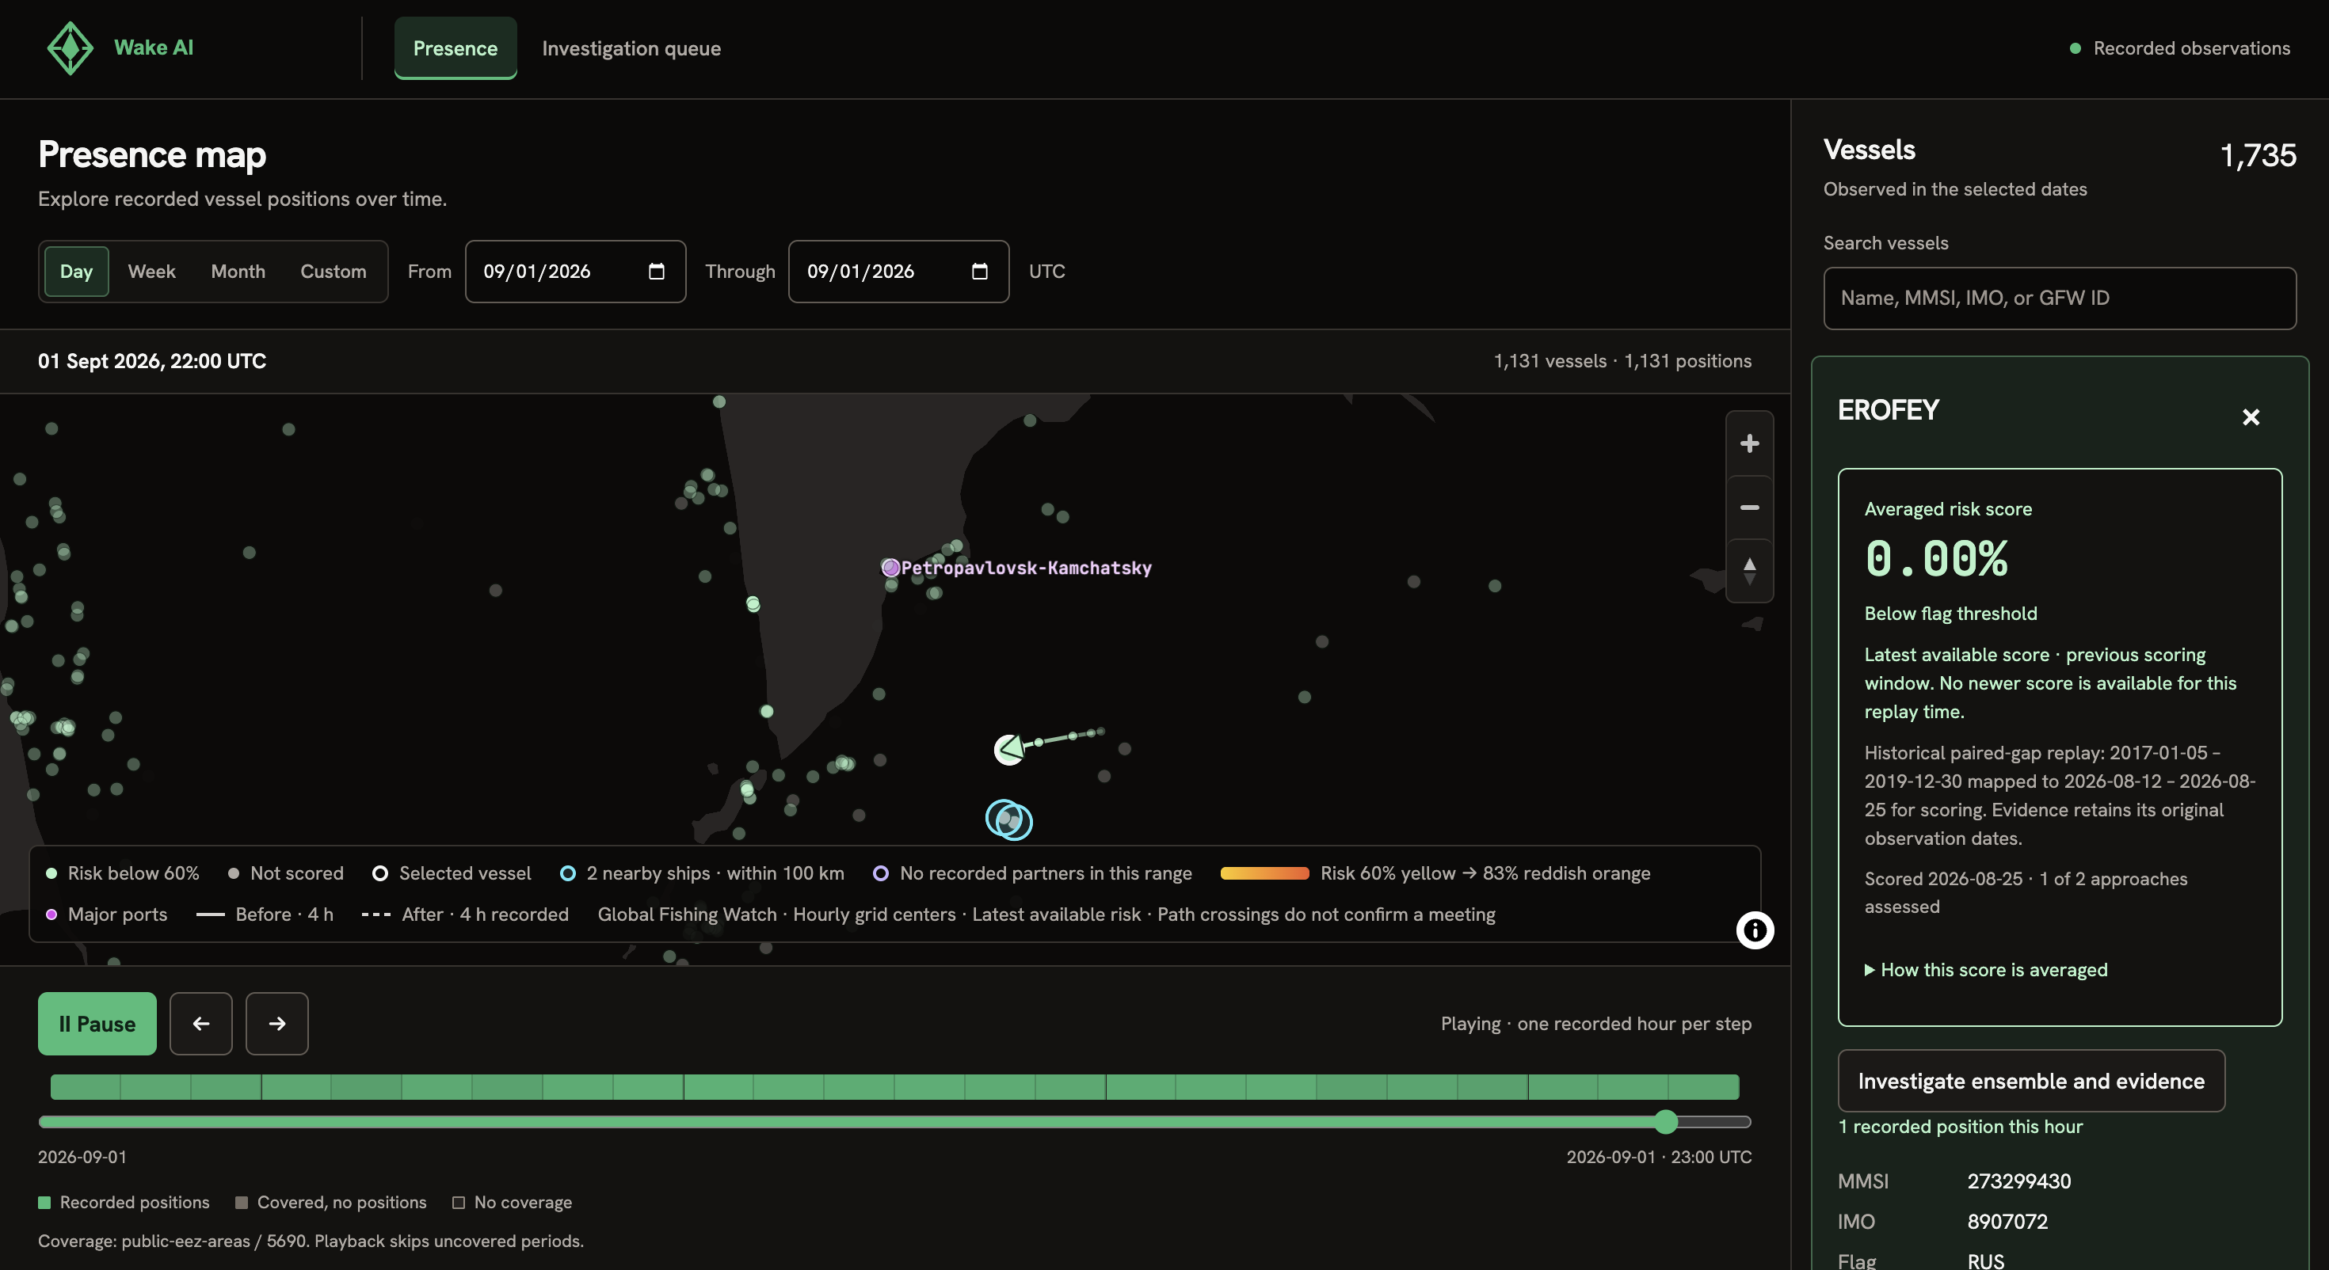Image resolution: width=2329 pixels, height=1270 pixels.
Task: Click the Recorded observations status indicator
Action: 2179,48
